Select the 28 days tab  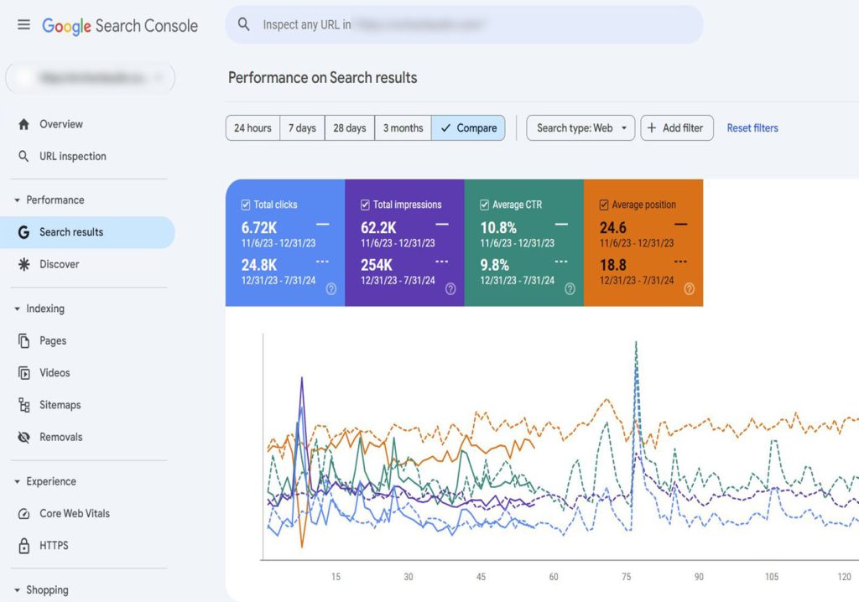click(x=349, y=127)
